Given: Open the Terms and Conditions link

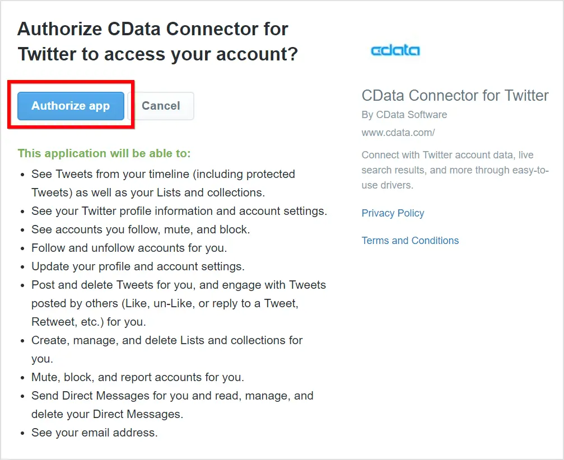Looking at the screenshot, I should point(410,241).
